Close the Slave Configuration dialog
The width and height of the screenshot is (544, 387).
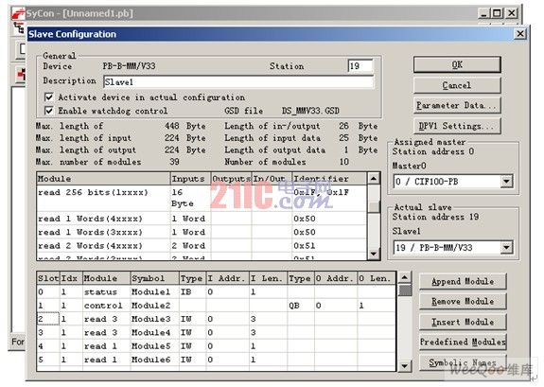click(x=520, y=34)
